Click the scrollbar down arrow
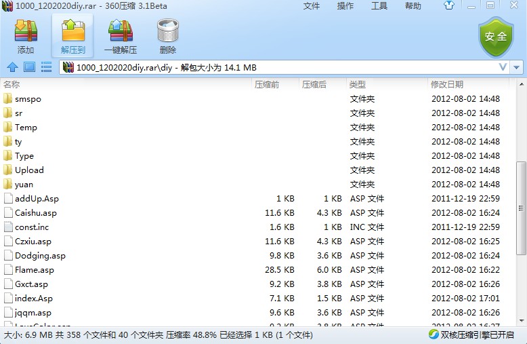The height and width of the screenshot is (344, 527). tap(522, 321)
